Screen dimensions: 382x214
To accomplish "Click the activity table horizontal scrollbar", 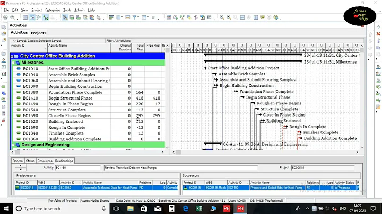I will (x=88, y=152).
